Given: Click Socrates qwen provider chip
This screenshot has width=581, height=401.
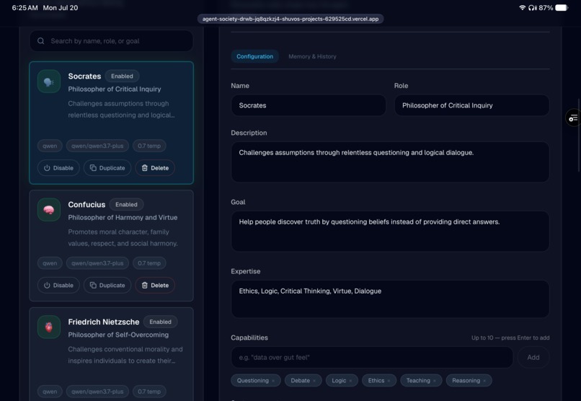Looking at the screenshot, I should (x=50, y=146).
